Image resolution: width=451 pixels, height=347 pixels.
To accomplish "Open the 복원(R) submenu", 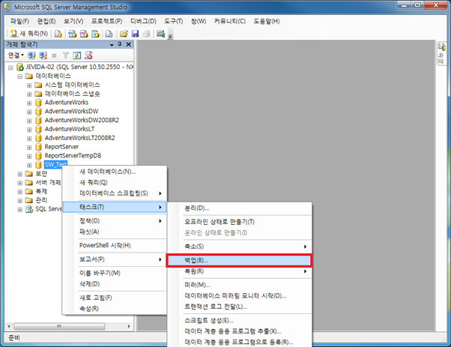I will pos(240,271).
